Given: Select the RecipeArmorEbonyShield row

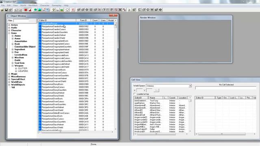Looking at the screenshot, I should (76, 96).
